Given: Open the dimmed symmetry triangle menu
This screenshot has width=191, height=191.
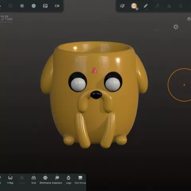Looking at the screenshot, I should (169, 6).
